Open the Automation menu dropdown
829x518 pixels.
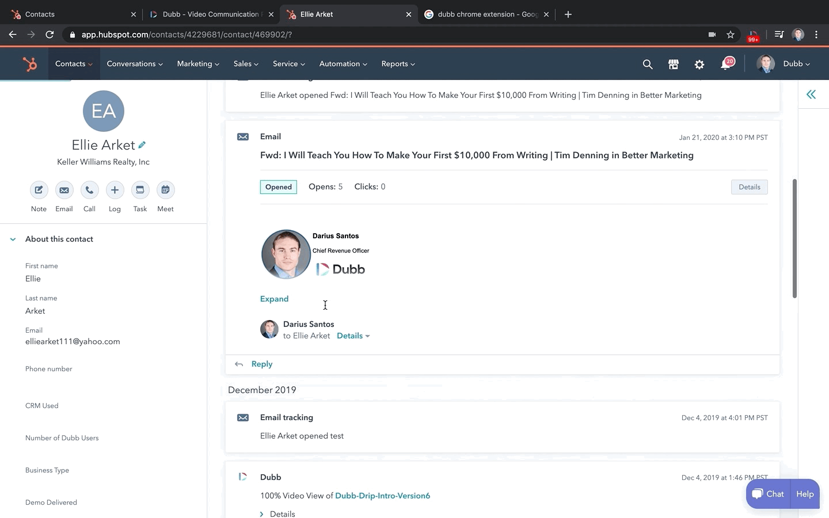(343, 64)
